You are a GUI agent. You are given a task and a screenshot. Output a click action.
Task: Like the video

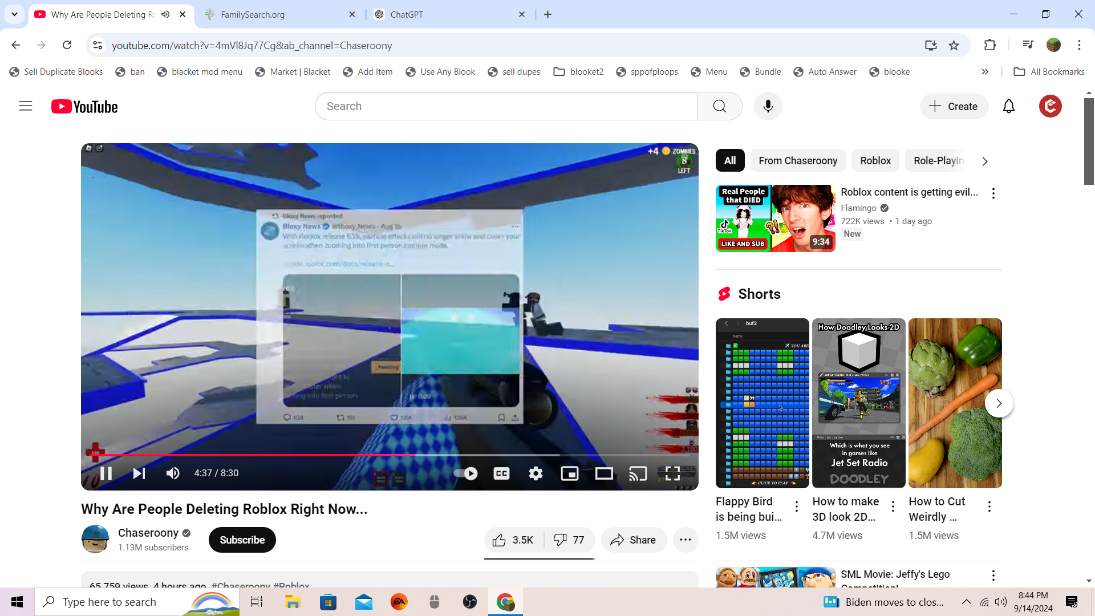[x=513, y=540]
